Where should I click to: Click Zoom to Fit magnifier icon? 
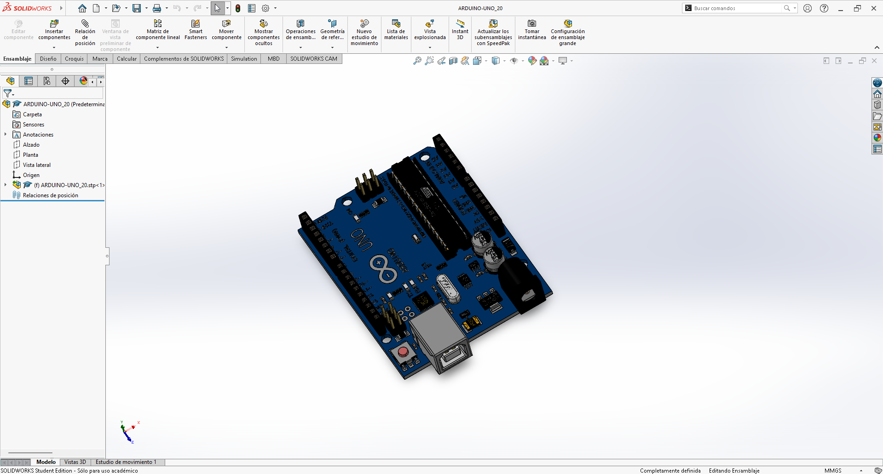(x=417, y=61)
